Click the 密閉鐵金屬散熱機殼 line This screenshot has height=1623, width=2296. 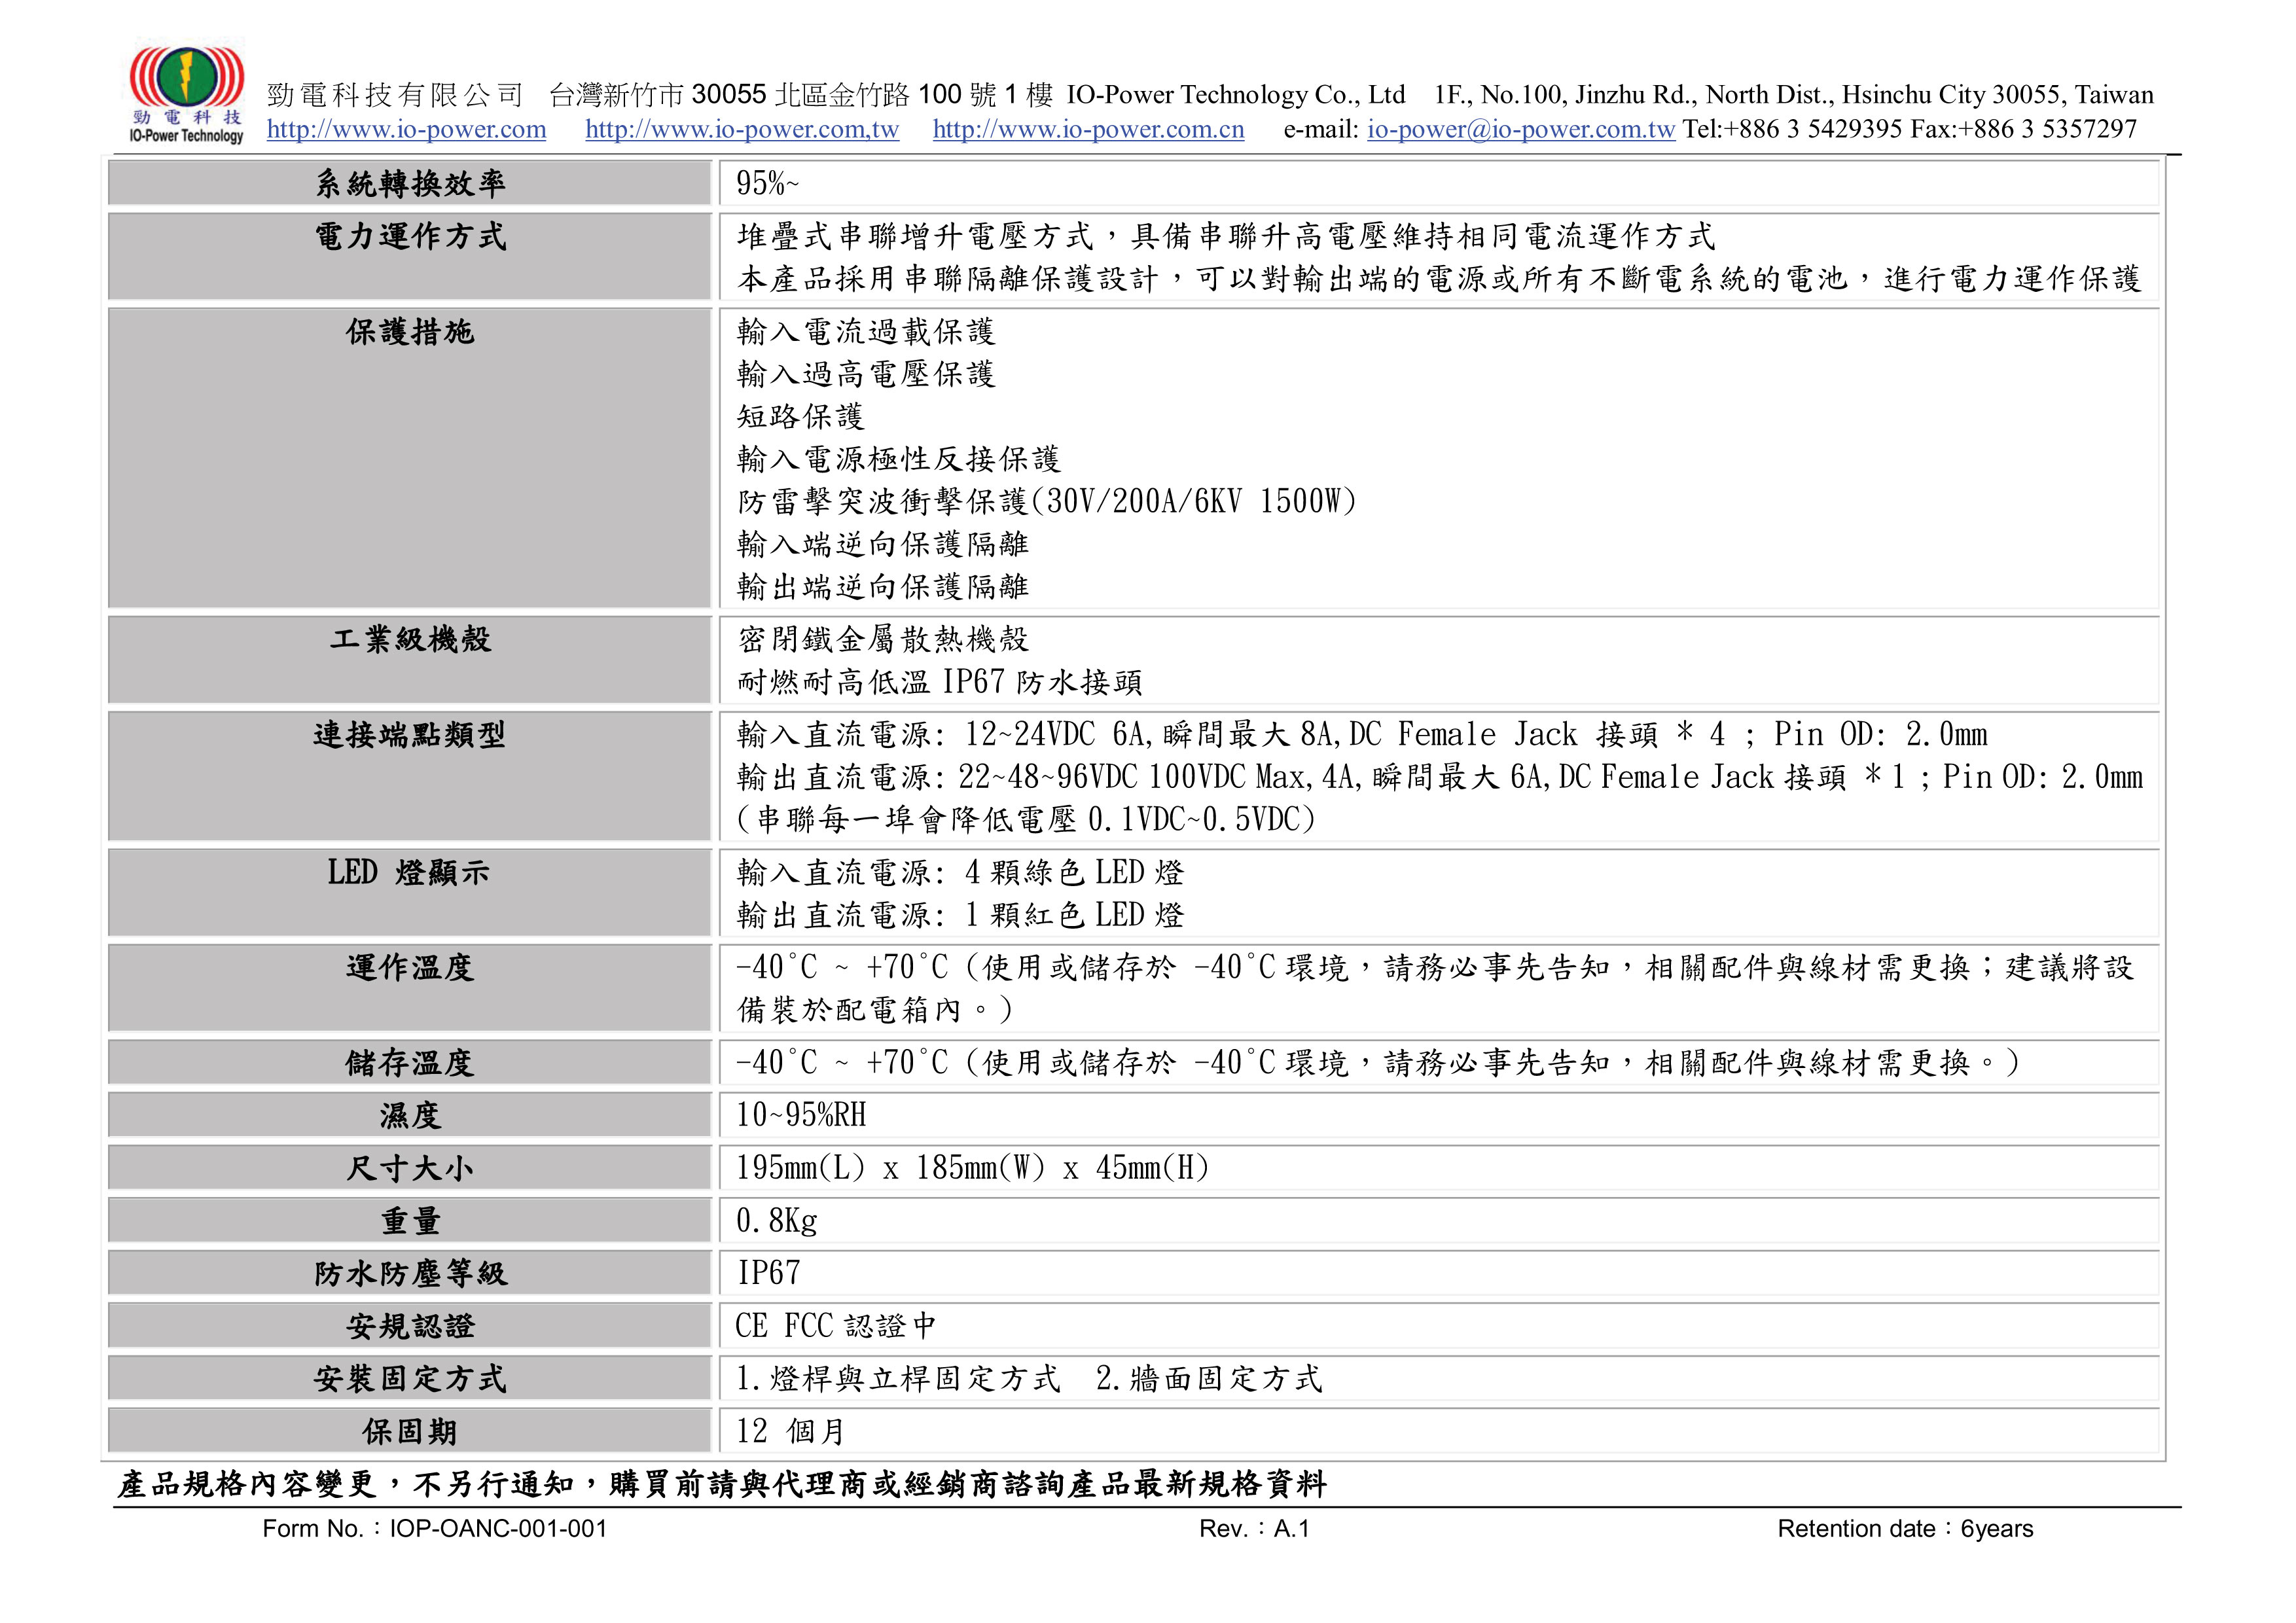(883, 639)
